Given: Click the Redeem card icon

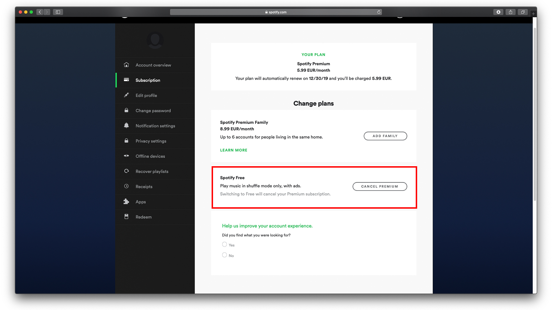Looking at the screenshot, I should [126, 217].
